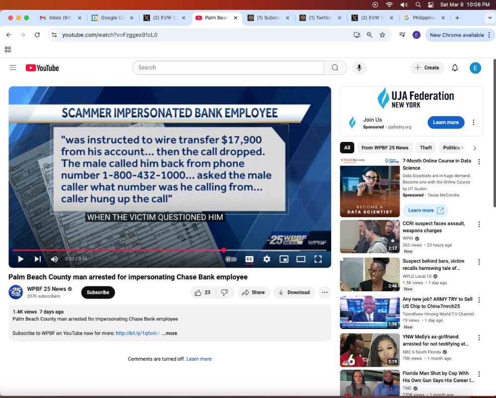Viewport: 496px width, 398px height.
Task: Subscribe to WPBF 25 News
Action: pos(98,292)
